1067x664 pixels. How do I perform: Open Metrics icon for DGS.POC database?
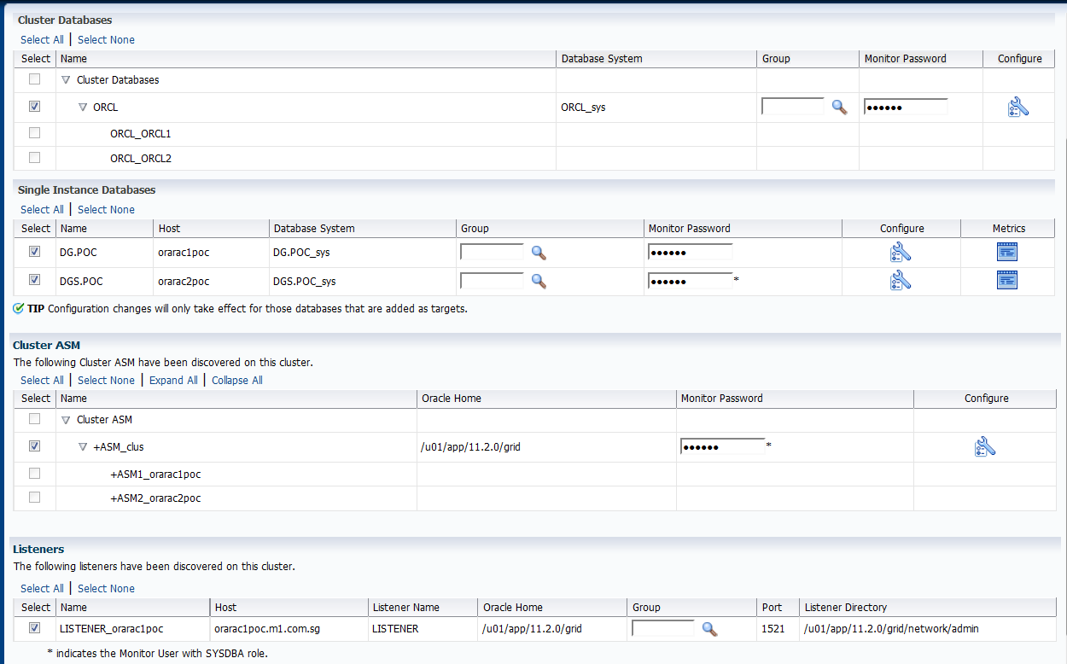tap(1007, 280)
